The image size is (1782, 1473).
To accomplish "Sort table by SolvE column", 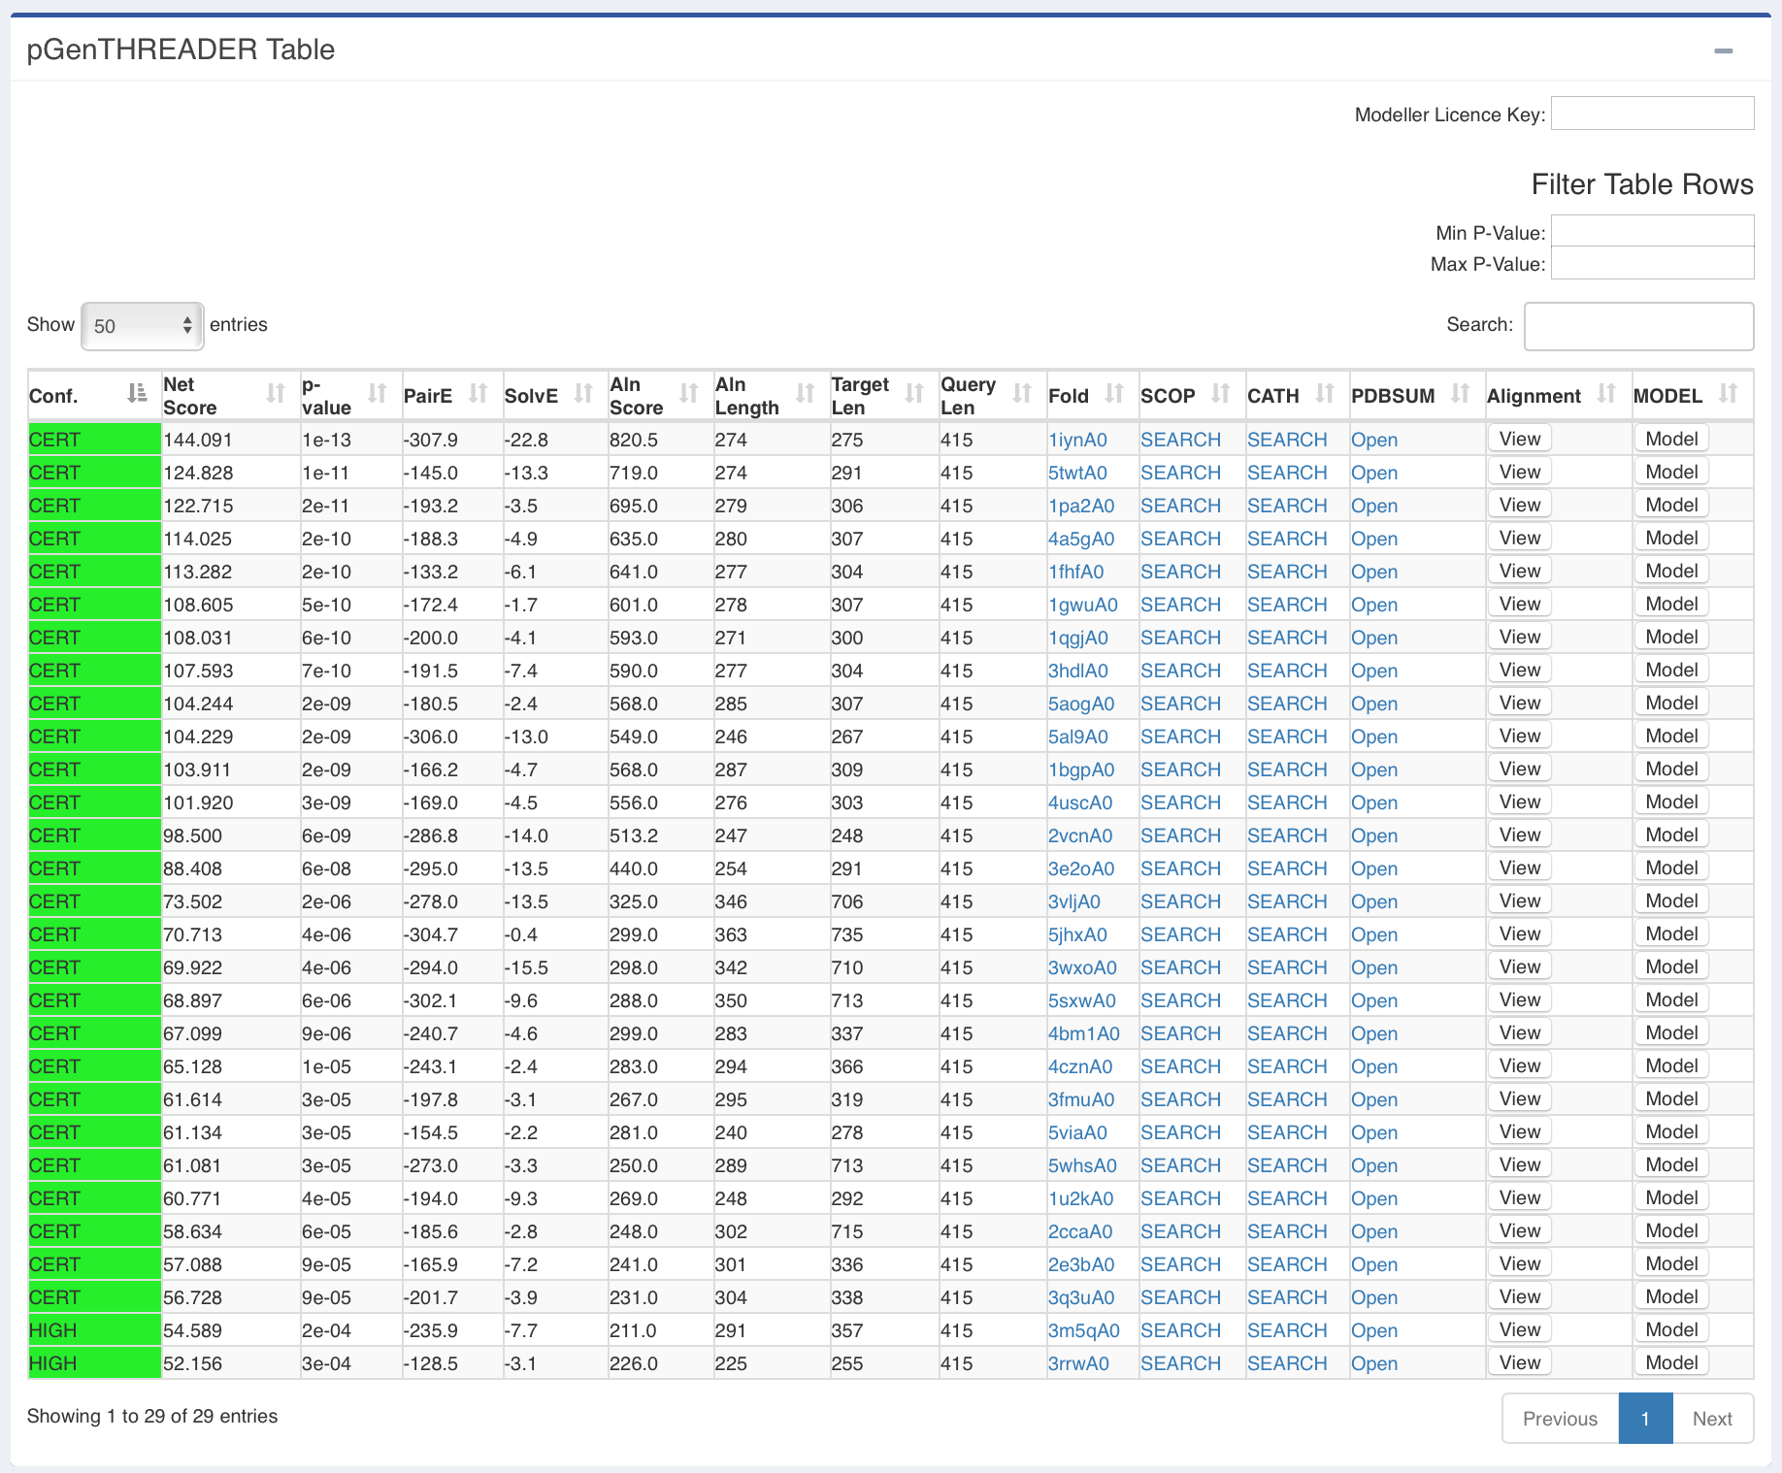I will 555,395.
